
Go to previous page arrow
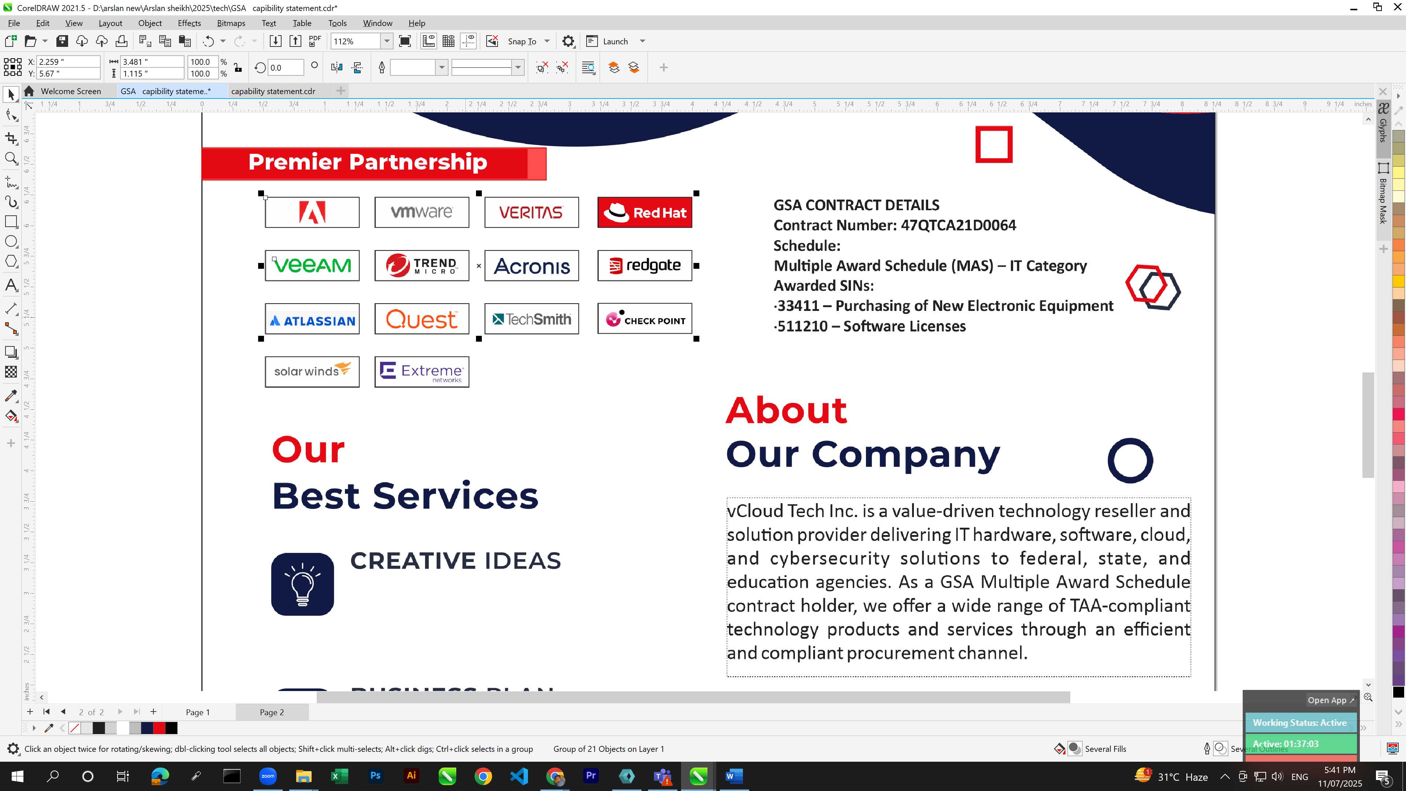pyautogui.click(x=63, y=712)
